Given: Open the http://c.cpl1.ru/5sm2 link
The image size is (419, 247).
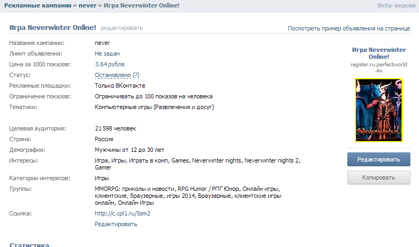Looking at the screenshot, I should (x=123, y=213).
